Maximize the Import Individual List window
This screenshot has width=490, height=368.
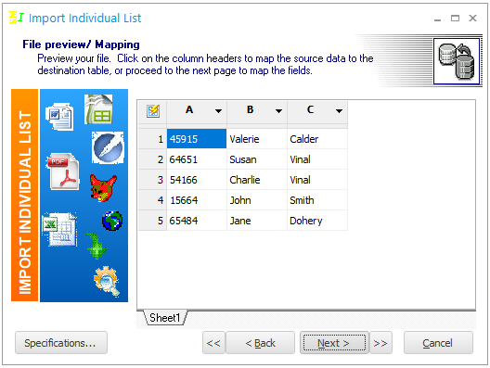455,19
